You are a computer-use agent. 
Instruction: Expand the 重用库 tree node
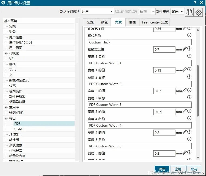tap(6, 107)
